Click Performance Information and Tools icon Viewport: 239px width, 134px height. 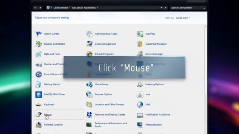pyautogui.click(x=89, y=125)
